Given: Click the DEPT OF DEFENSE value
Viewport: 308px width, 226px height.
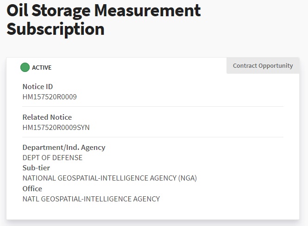Looking at the screenshot, I should click(x=52, y=158).
